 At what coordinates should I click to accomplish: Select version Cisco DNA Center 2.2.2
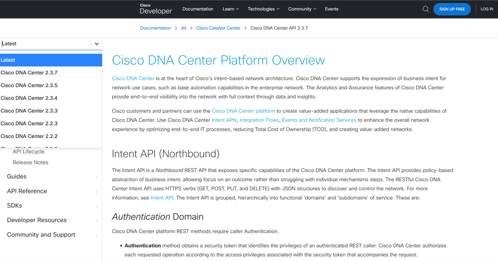click(51, 136)
